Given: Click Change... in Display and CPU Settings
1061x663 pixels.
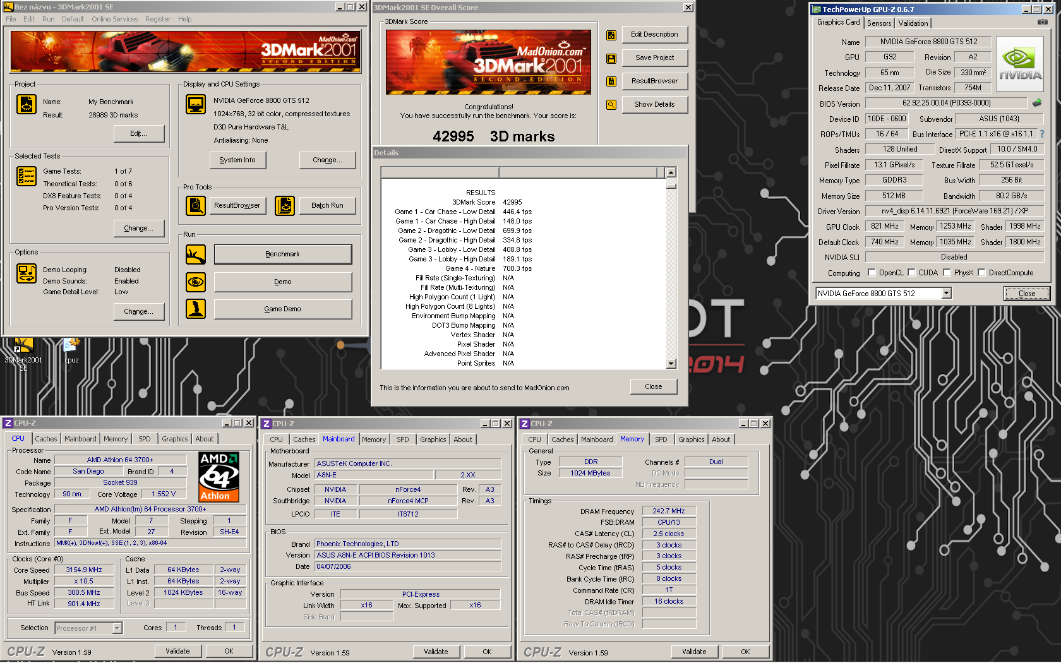Looking at the screenshot, I should tap(327, 160).
